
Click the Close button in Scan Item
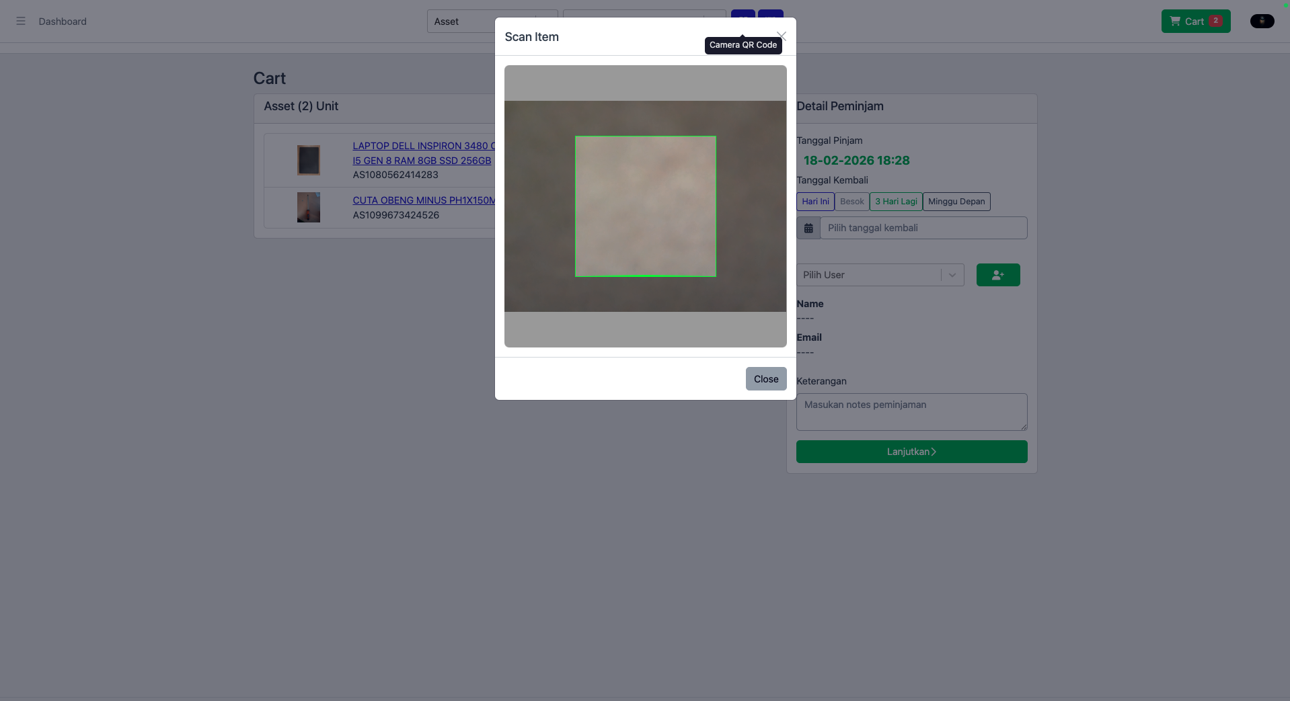tap(765, 379)
